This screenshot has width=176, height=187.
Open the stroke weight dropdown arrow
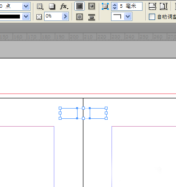tap(26, 6)
